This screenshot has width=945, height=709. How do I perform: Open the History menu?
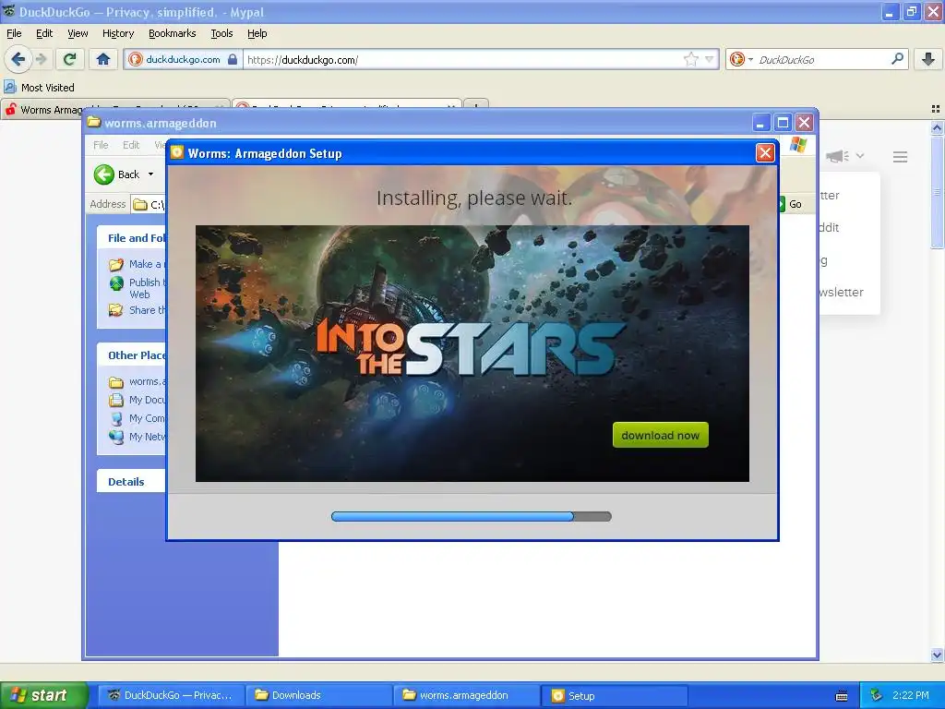(117, 33)
